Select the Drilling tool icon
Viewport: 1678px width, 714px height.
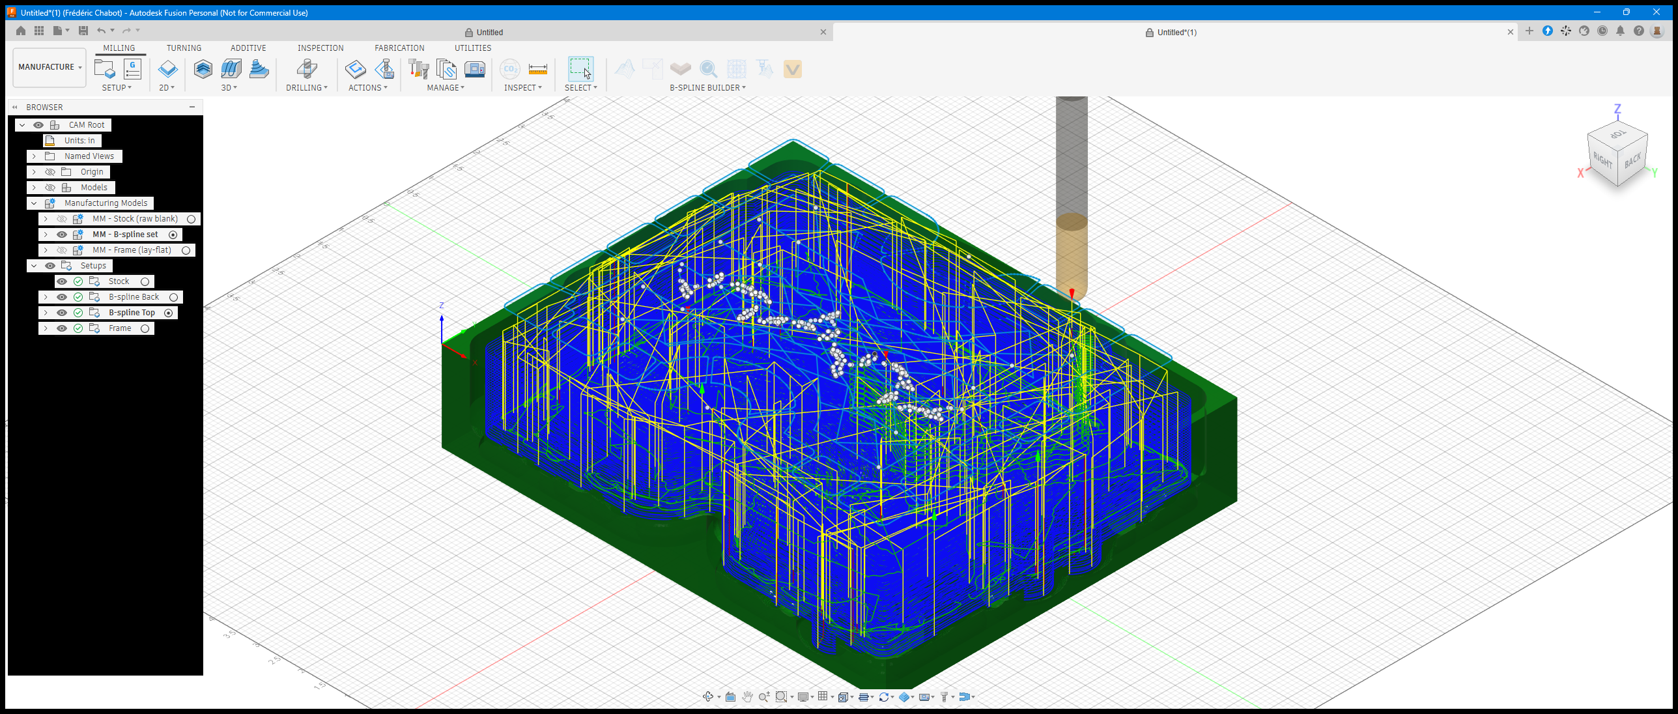click(307, 69)
